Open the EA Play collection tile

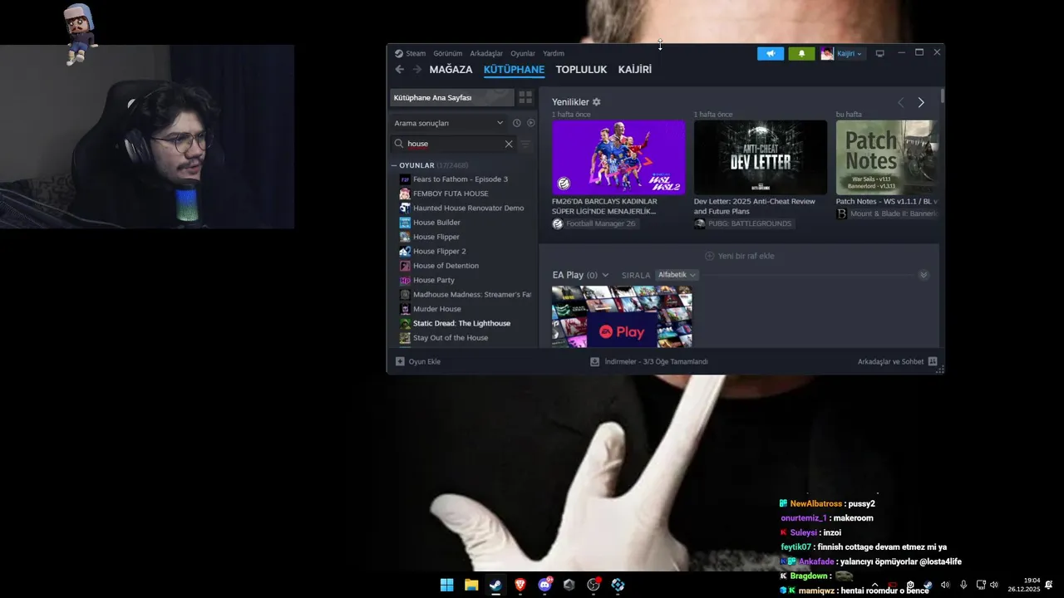(622, 316)
